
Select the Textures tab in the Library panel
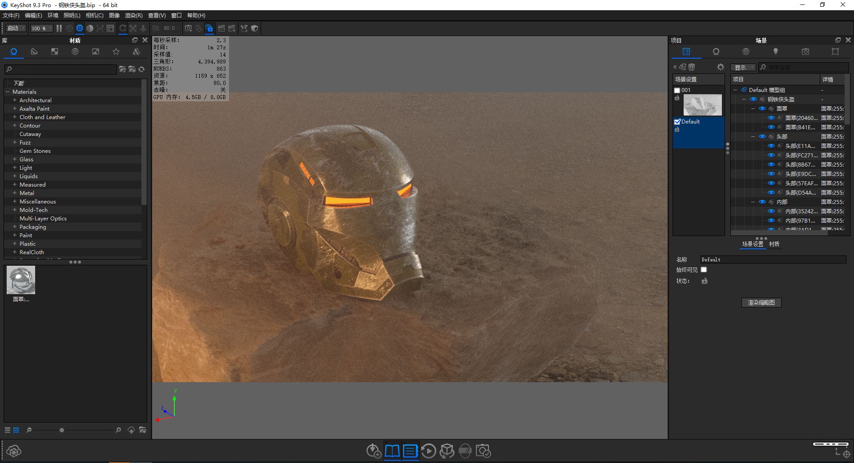[55, 52]
